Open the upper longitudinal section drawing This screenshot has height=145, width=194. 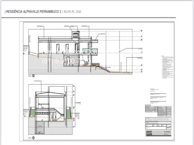tap(80, 51)
